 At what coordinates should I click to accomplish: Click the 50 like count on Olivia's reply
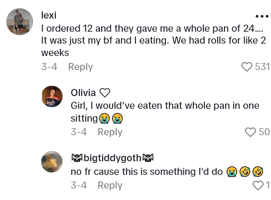[x=264, y=132]
